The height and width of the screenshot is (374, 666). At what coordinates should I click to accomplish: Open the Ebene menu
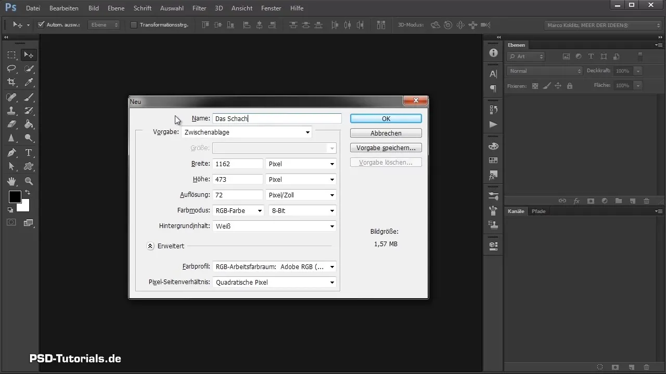[x=116, y=8]
